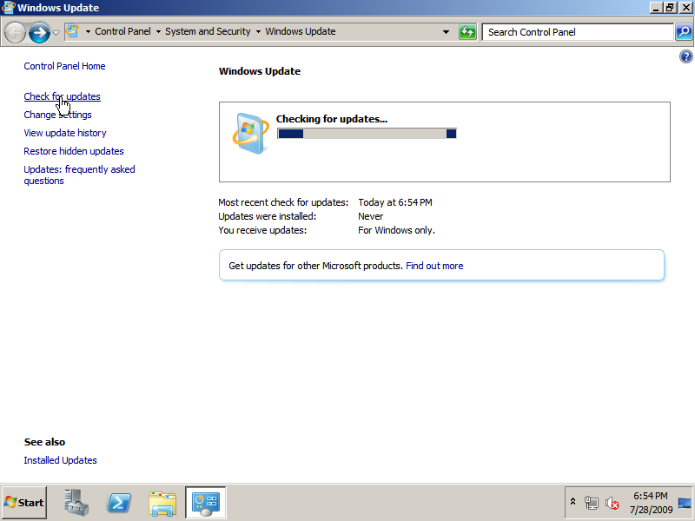Click the Back navigation arrow button
695x521 pixels.
tap(15, 32)
